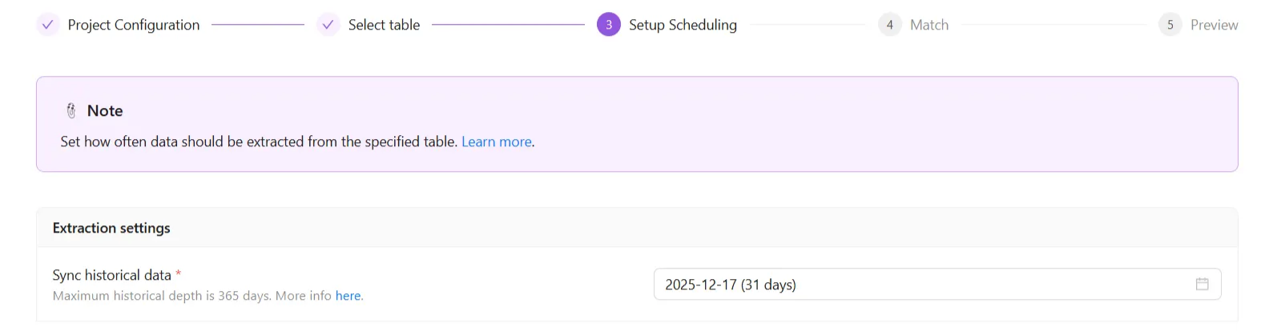Click the Extraction settings section header
This screenshot has width=1265, height=335.
[x=111, y=228]
